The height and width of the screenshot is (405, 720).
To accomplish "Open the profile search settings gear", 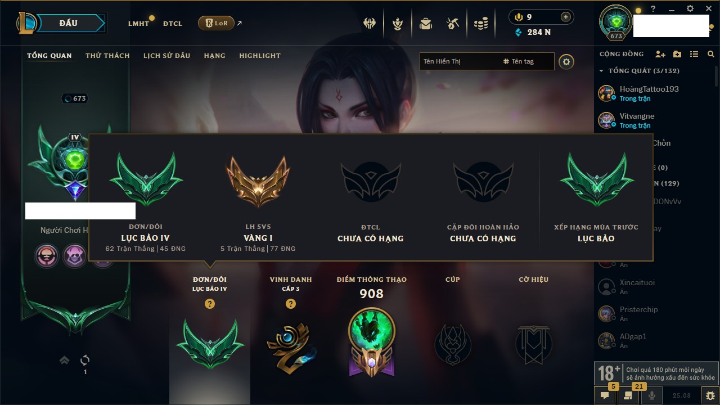I will coord(566,62).
